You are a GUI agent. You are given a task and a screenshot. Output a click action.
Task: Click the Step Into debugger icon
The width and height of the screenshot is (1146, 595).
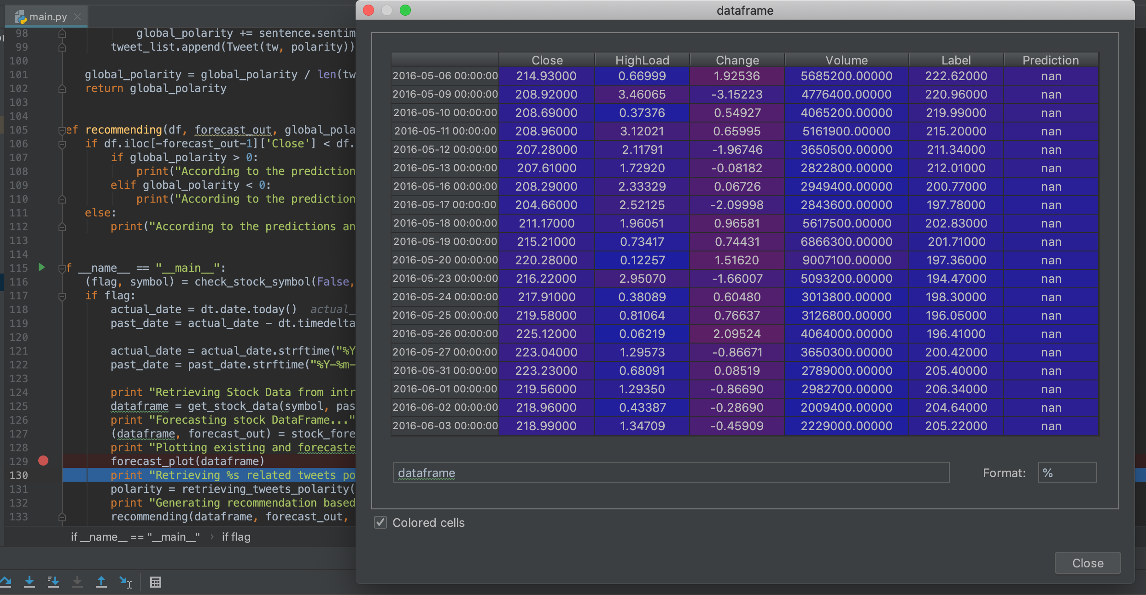point(29,582)
